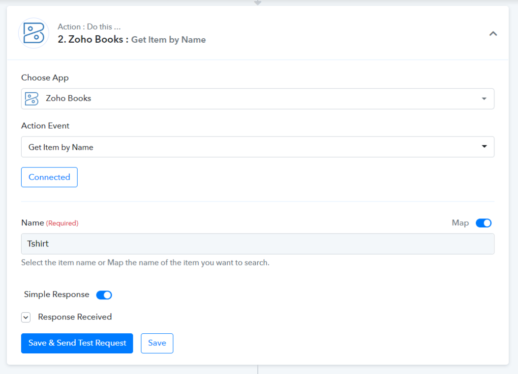Toggle the Map switch off
Image resolution: width=518 pixels, height=374 pixels.
pyautogui.click(x=484, y=223)
